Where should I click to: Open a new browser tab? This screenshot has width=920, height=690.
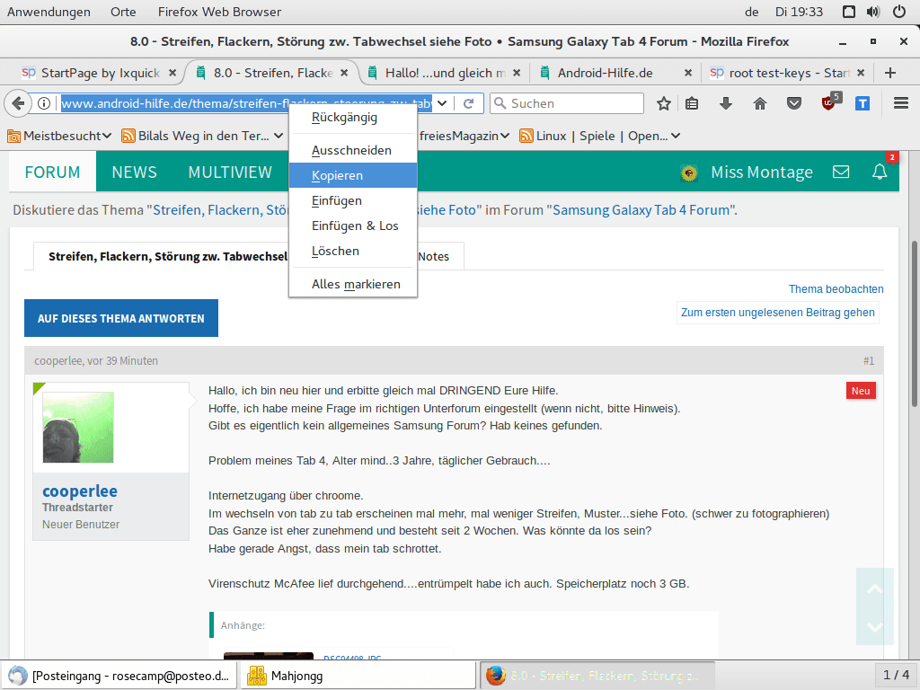pyautogui.click(x=890, y=73)
